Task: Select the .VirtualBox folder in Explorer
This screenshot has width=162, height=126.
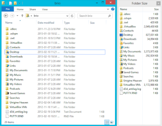Action: pyautogui.click(x=55, y=43)
